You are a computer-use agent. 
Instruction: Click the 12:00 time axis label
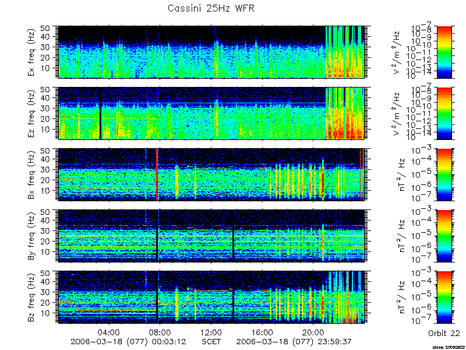coord(211,332)
